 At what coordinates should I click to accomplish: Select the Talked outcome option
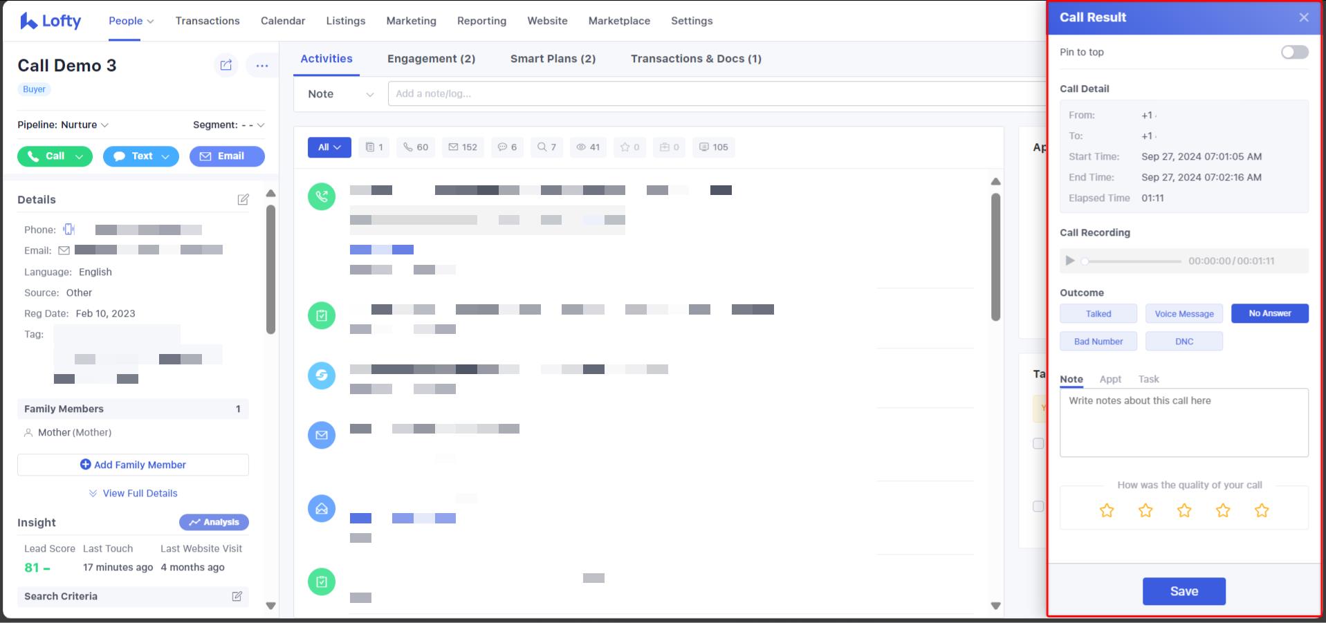pos(1098,314)
